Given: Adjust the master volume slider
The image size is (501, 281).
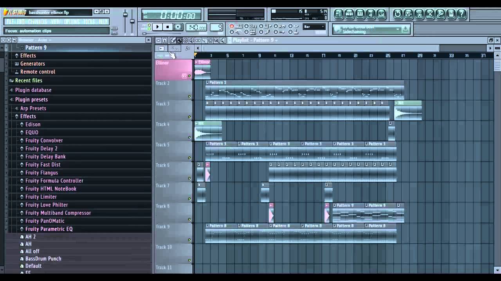Looking at the screenshot, I should click(125, 14).
